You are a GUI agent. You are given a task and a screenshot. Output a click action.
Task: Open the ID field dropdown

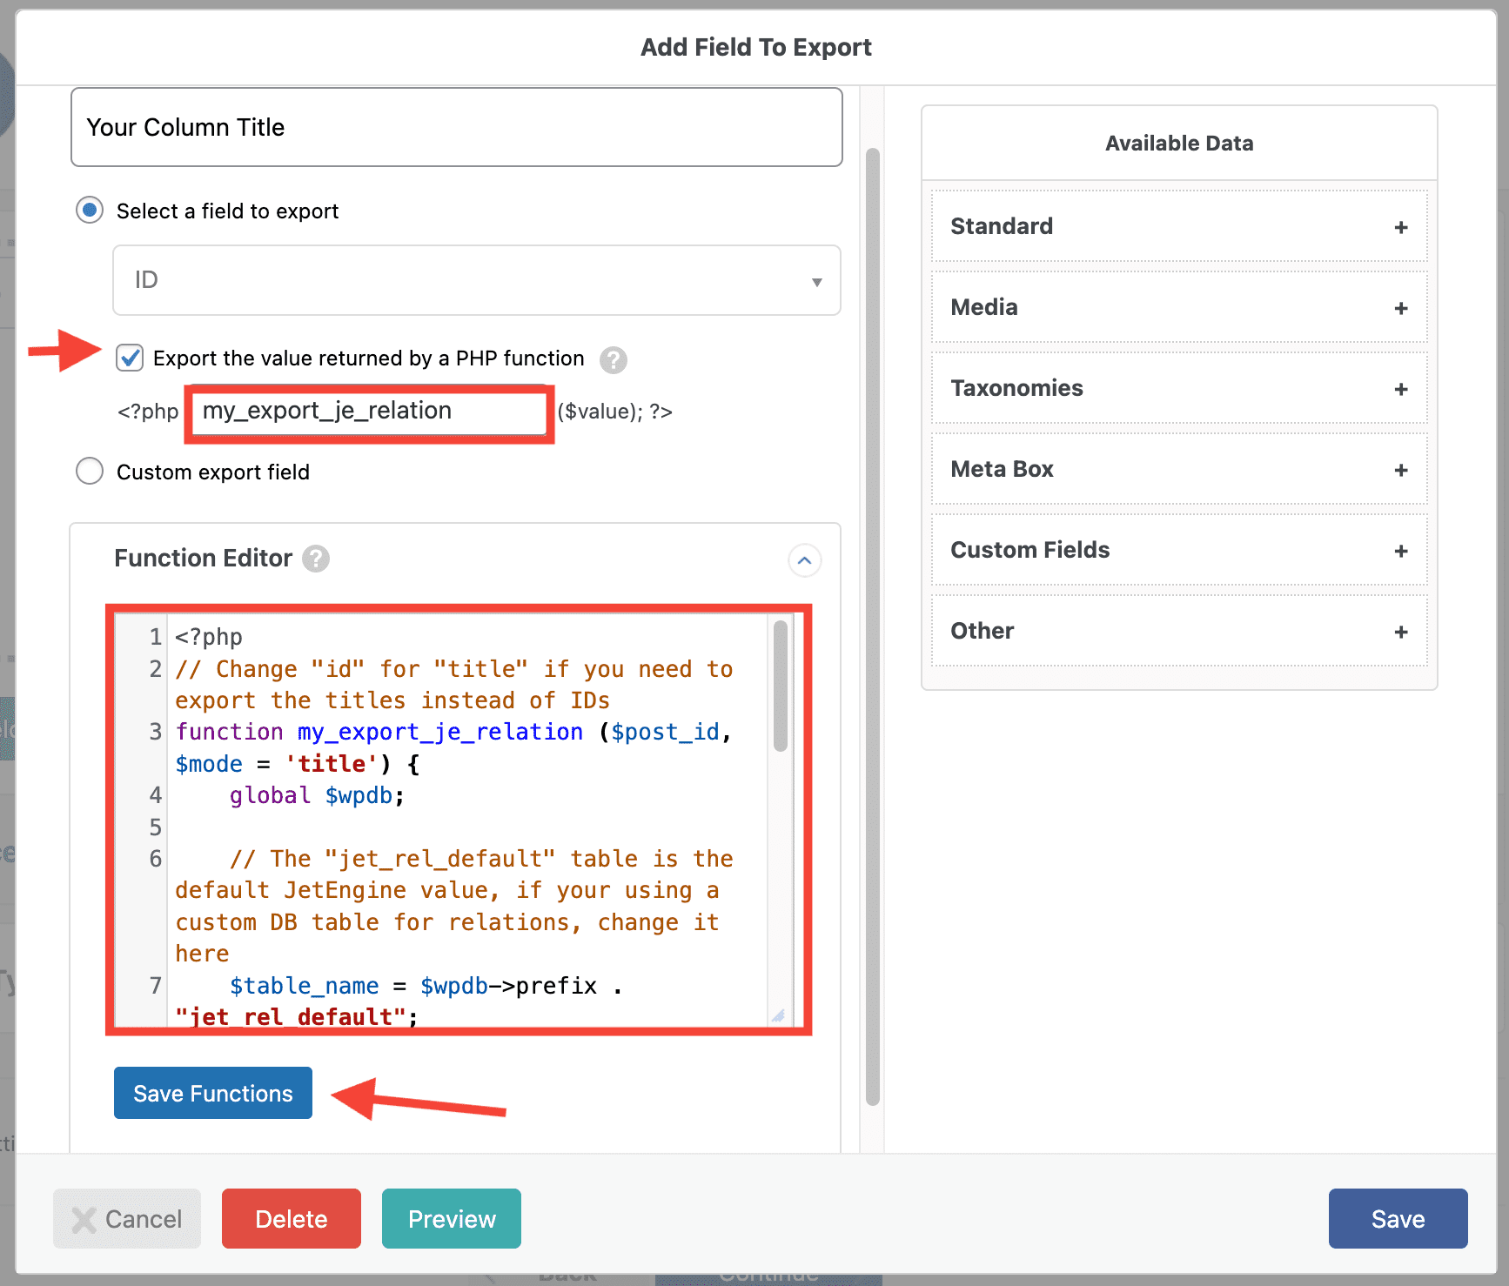tap(476, 280)
